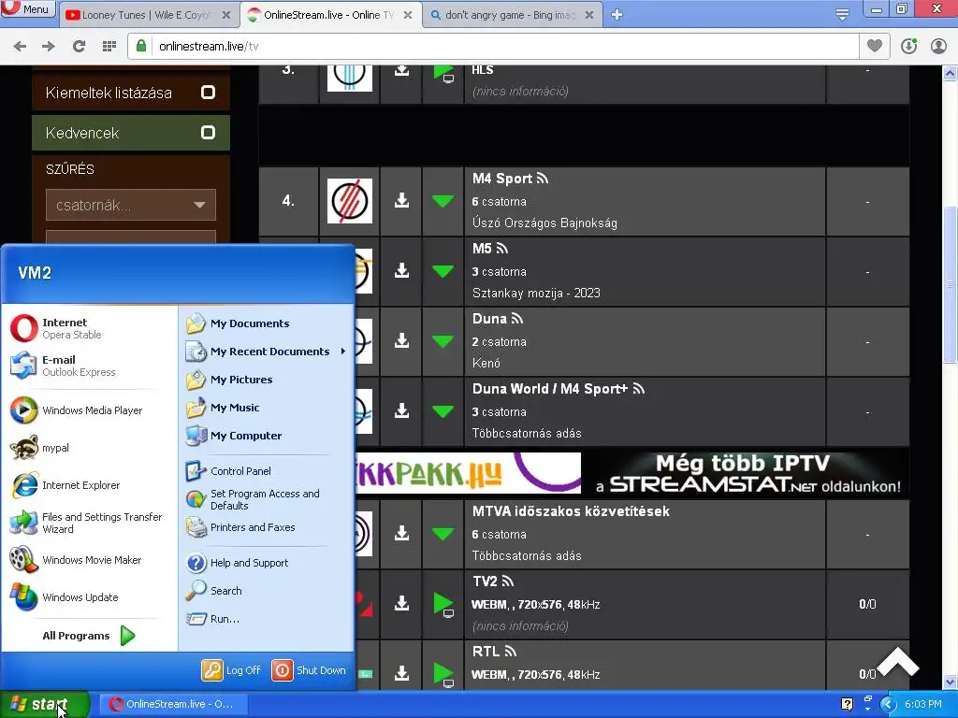958x718 pixels.
Task: Click download icon in TV2 row
Action: [401, 603]
